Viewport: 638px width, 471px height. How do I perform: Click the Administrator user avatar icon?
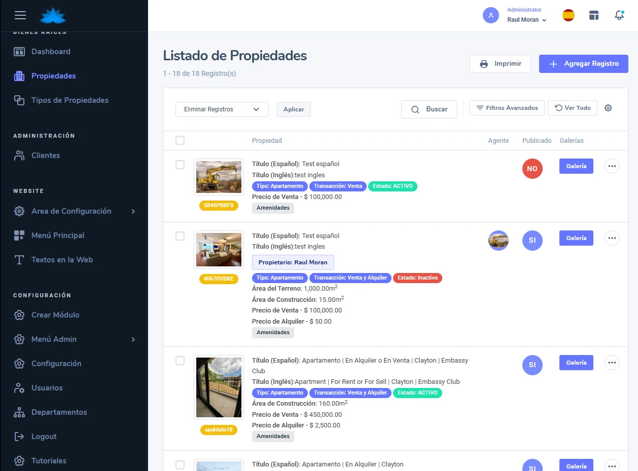491,15
